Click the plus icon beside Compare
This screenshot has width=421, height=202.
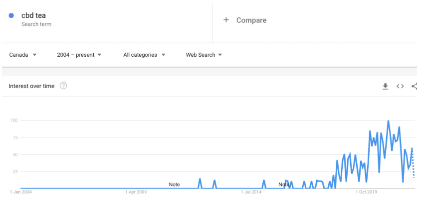(226, 20)
